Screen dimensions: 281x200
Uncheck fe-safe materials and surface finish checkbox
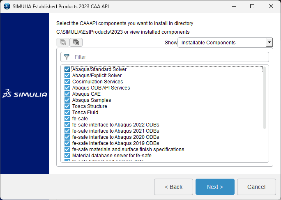(x=67, y=149)
